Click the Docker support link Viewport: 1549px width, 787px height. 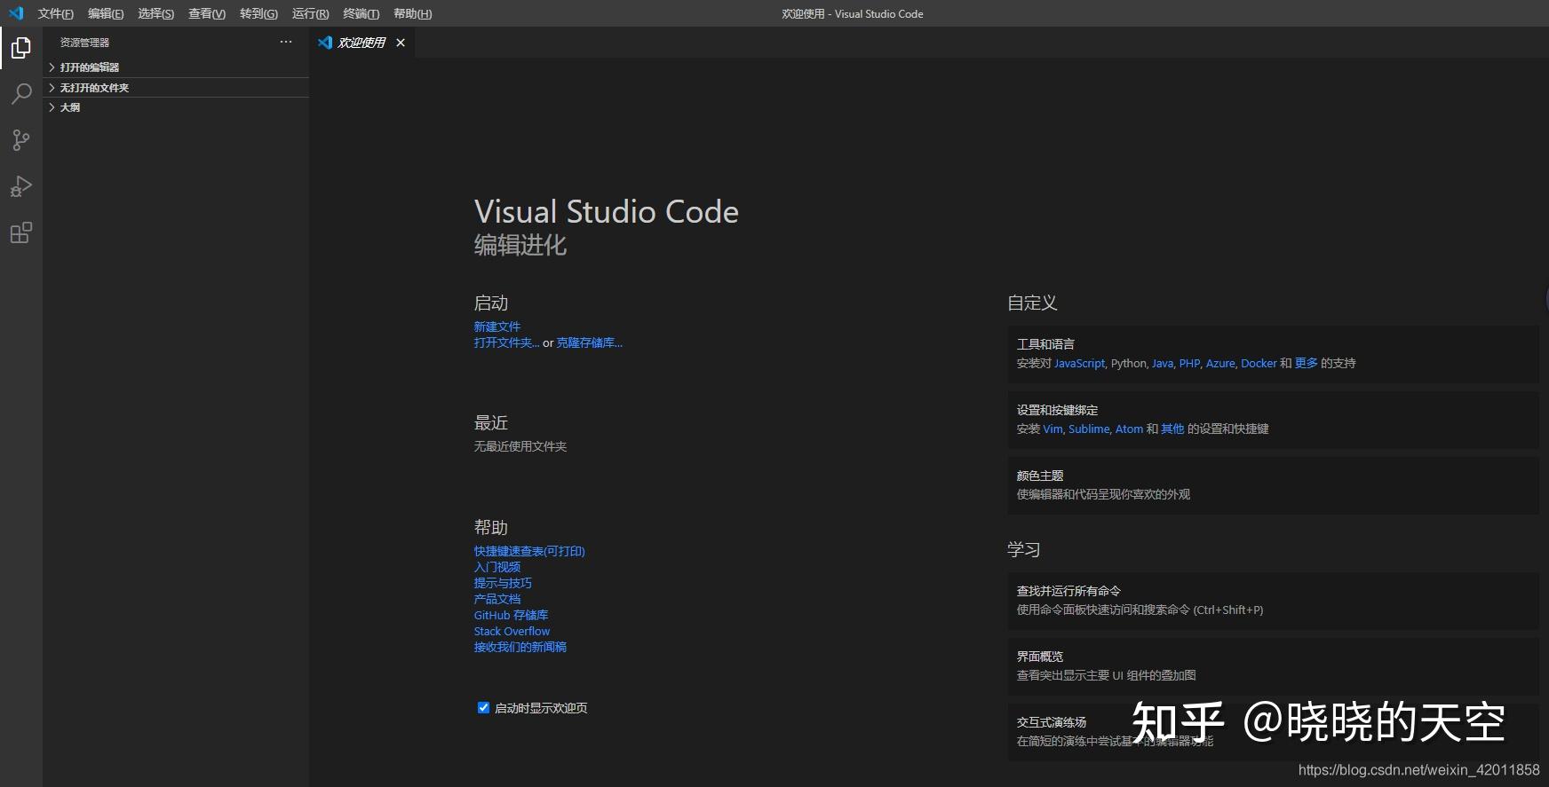click(1259, 363)
